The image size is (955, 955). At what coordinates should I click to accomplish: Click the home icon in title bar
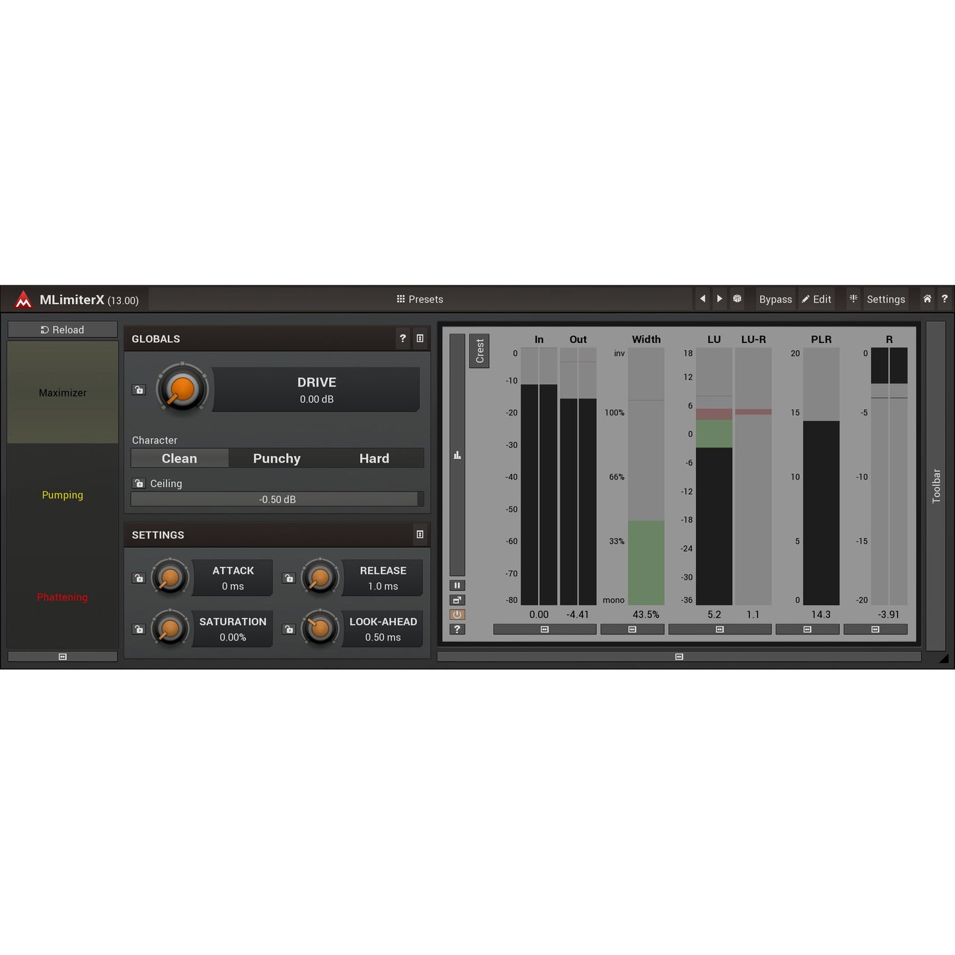click(x=927, y=299)
